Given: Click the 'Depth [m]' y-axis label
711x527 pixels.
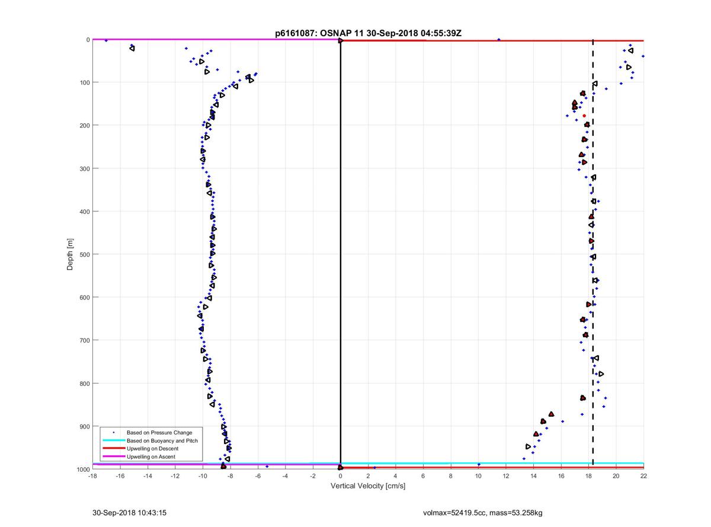Looking at the screenshot, I should (x=70, y=254).
